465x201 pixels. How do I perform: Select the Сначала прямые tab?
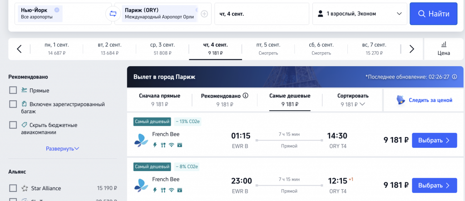click(159, 100)
